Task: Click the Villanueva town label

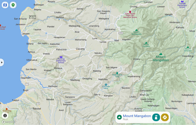Action: (x=32, y=60)
